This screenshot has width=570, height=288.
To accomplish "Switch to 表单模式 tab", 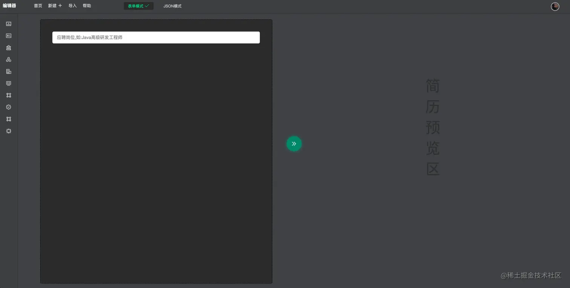I will [139, 6].
